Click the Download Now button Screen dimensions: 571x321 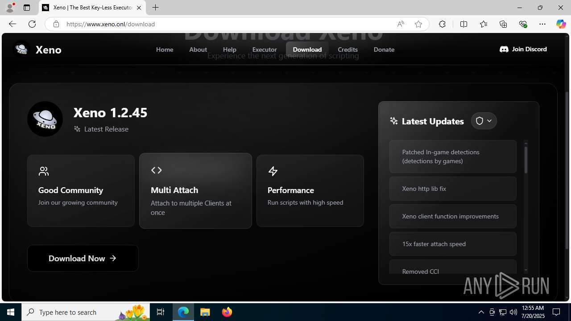tap(83, 258)
